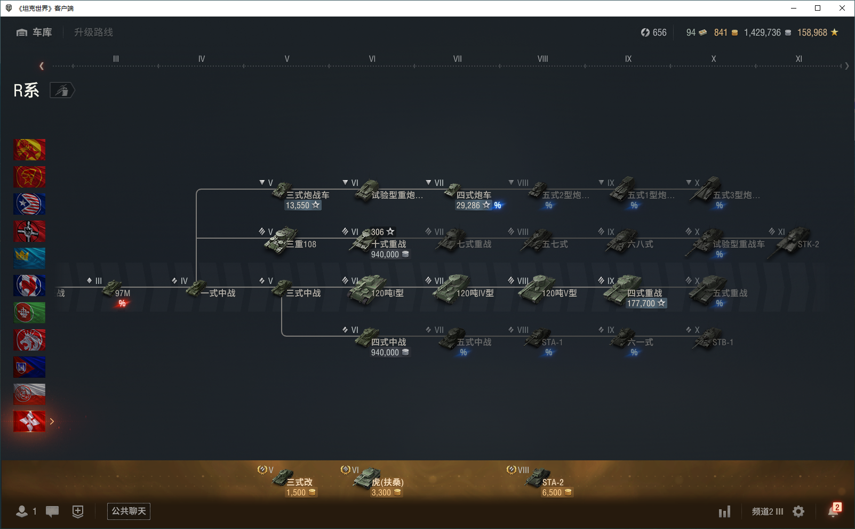Select the green flag in nation list

pos(29,313)
